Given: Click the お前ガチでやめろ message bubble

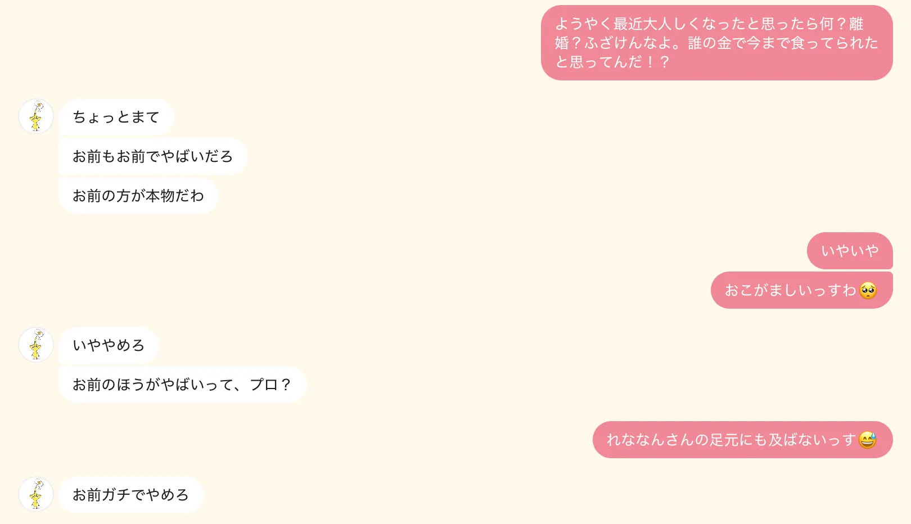Looking at the screenshot, I should pyautogui.click(x=131, y=495).
